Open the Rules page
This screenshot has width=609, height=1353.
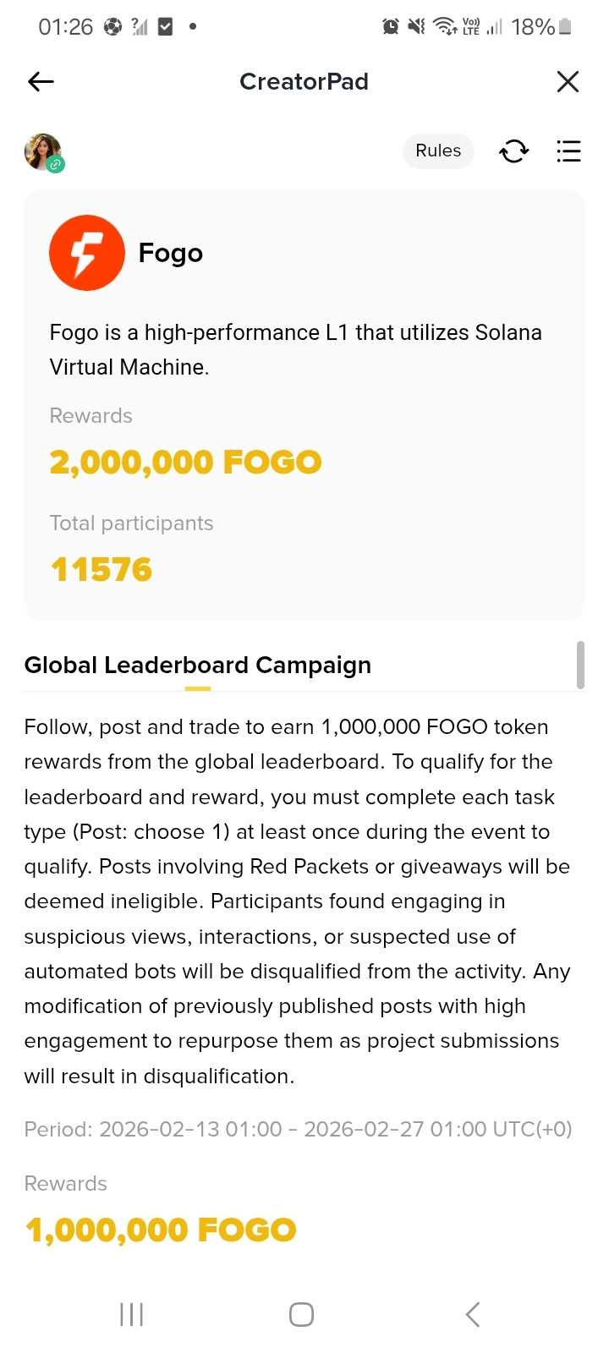coord(438,151)
